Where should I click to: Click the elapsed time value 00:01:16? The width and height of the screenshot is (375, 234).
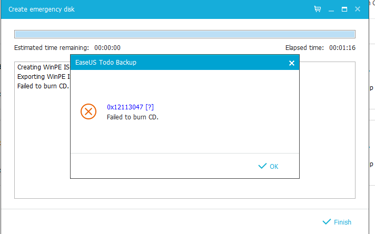pos(342,48)
